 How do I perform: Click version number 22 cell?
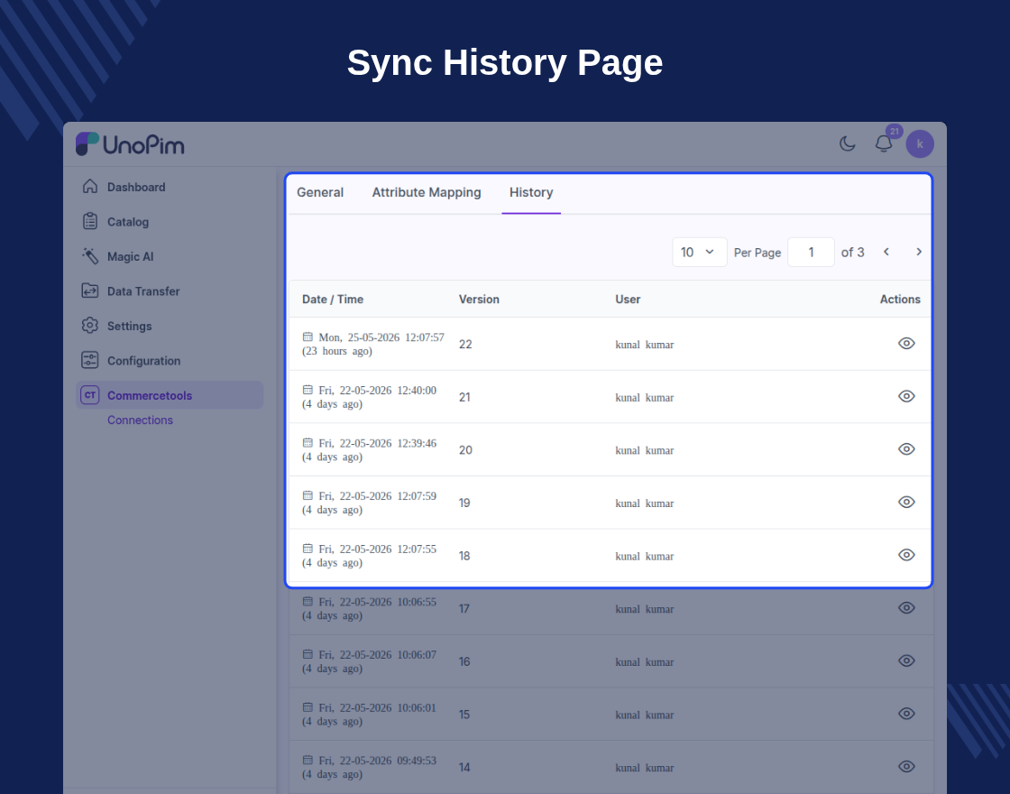pos(465,344)
